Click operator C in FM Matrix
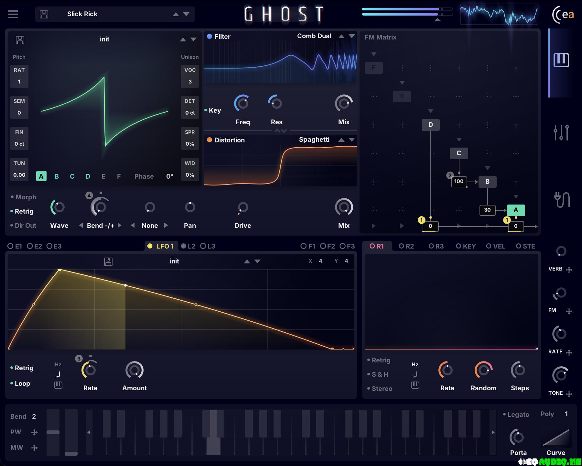This screenshot has height=466, width=582. (459, 153)
